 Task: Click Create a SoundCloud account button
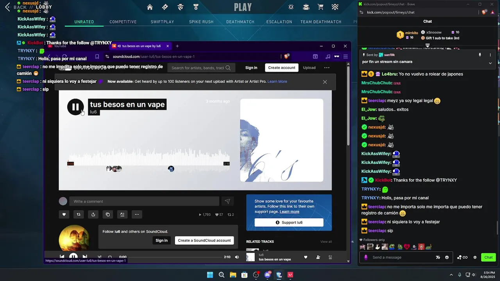coord(204,240)
